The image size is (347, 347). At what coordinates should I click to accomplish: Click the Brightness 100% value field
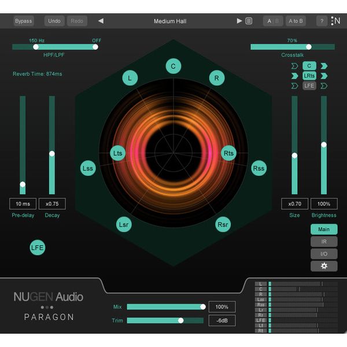[x=324, y=204]
